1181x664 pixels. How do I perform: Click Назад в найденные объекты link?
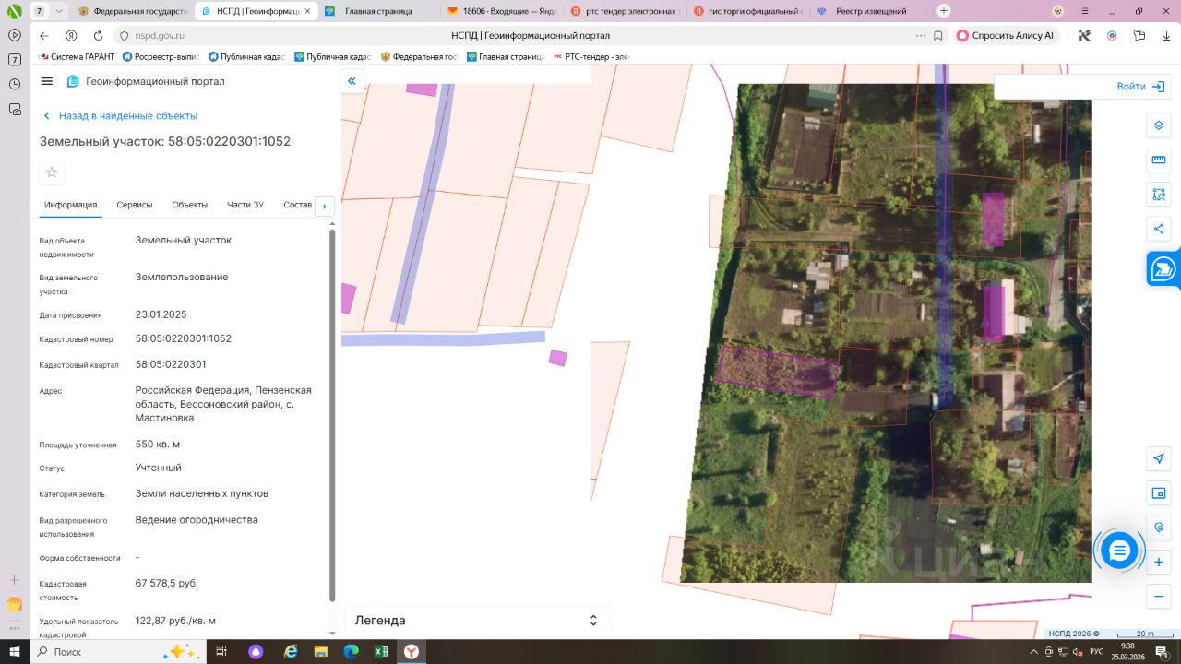click(120, 116)
